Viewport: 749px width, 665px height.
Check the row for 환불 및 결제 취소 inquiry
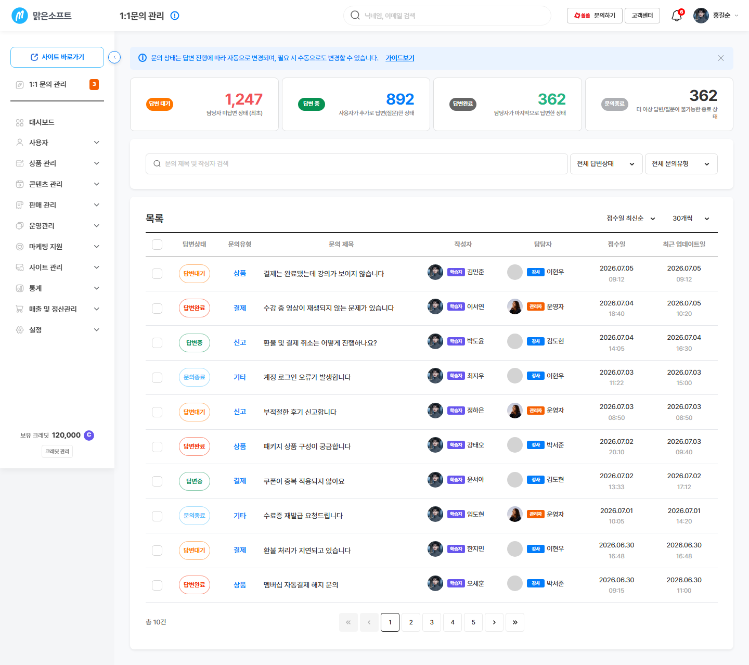[157, 343]
